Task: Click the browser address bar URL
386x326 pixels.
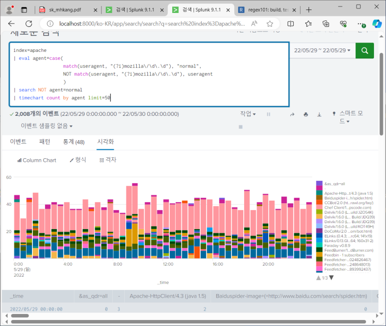Action: [152, 23]
